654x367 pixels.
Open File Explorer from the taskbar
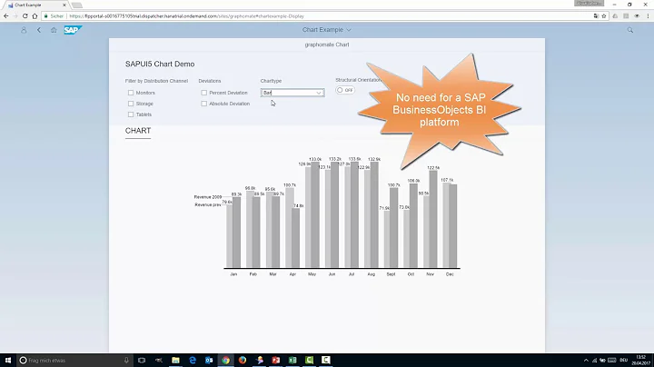(175, 360)
